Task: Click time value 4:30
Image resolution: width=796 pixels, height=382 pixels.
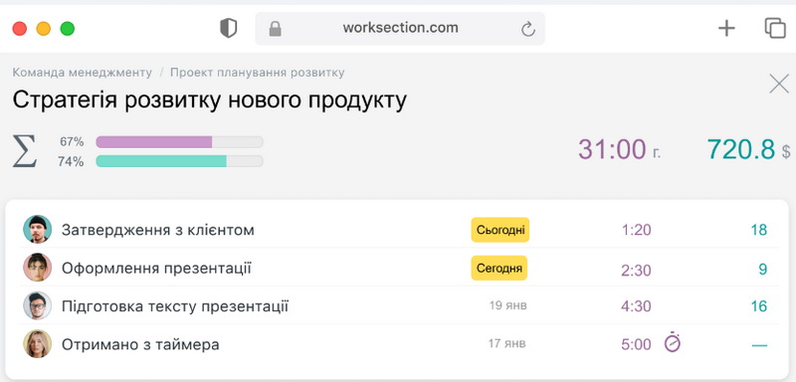Action: (636, 306)
